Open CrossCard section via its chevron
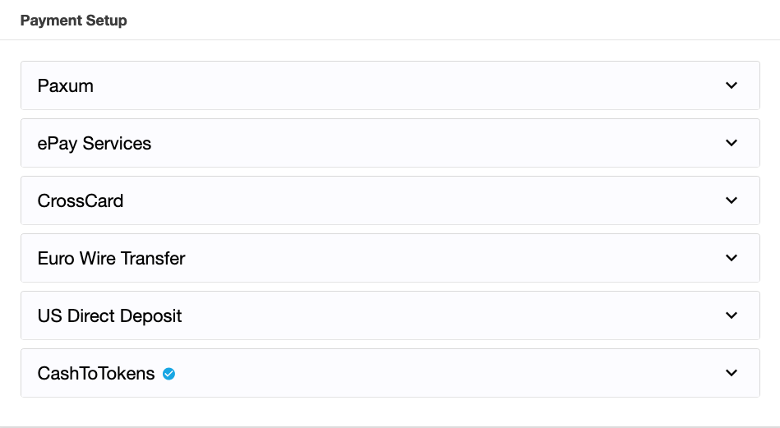The image size is (780, 428). pyautogui.click(x=732, y=200)
